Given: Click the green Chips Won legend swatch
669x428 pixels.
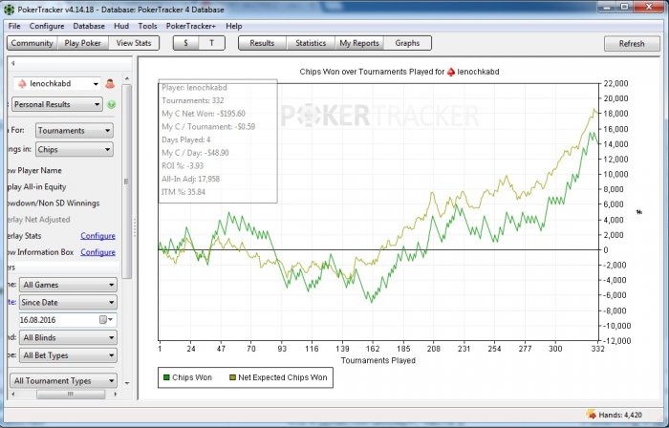Looking at the screenshot, I should pyautogui.click(x=166, y=377).
